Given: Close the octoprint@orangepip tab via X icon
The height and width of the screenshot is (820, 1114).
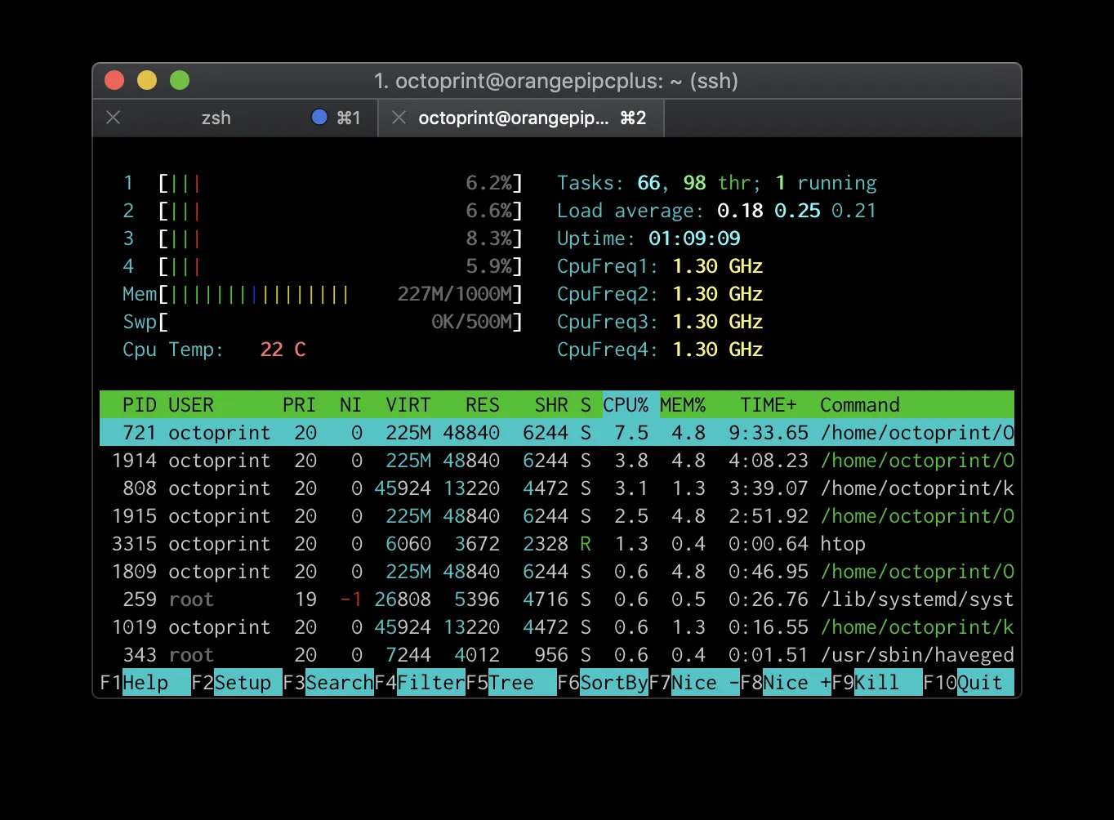Looking at the screenshot, I should point(399,118).
